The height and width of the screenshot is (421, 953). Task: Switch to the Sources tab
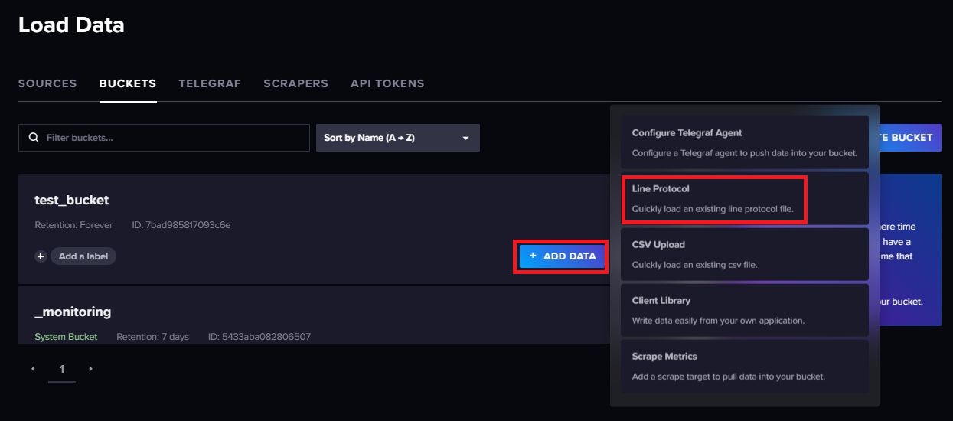click(47, 83)
